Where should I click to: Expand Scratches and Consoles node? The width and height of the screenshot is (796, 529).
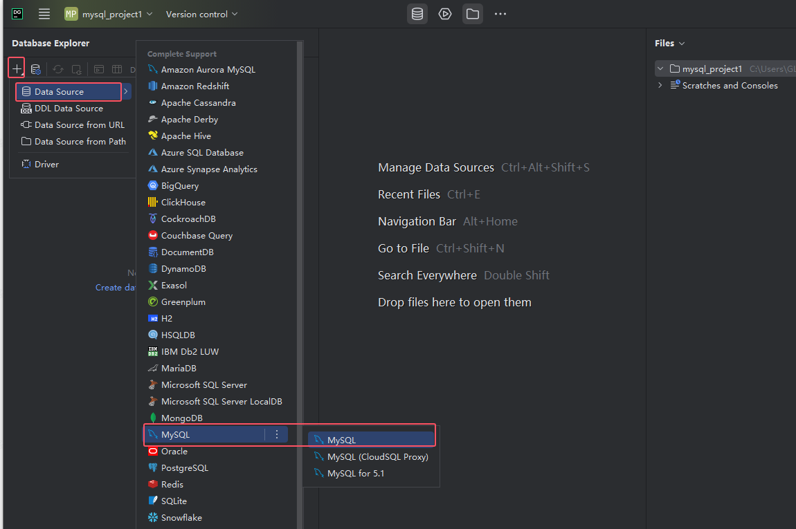pos(660,85)
